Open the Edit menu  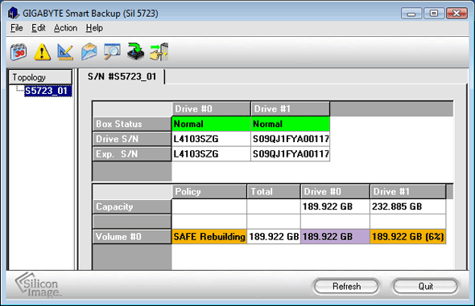click(39, 28)
